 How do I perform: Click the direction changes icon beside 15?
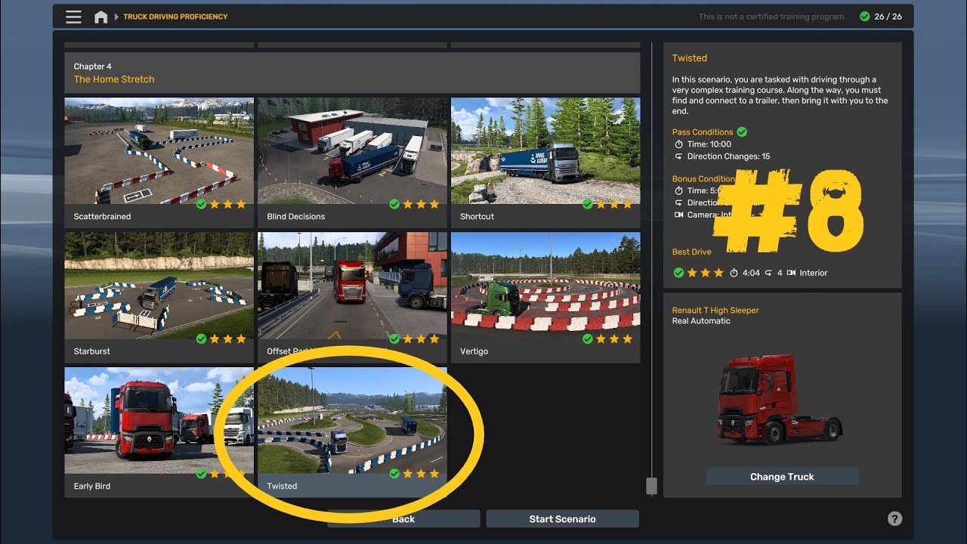[678, 156]
